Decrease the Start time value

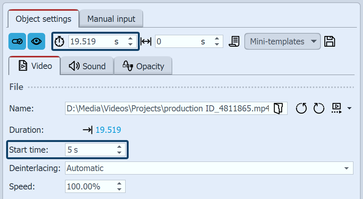(x=119, y=153)
